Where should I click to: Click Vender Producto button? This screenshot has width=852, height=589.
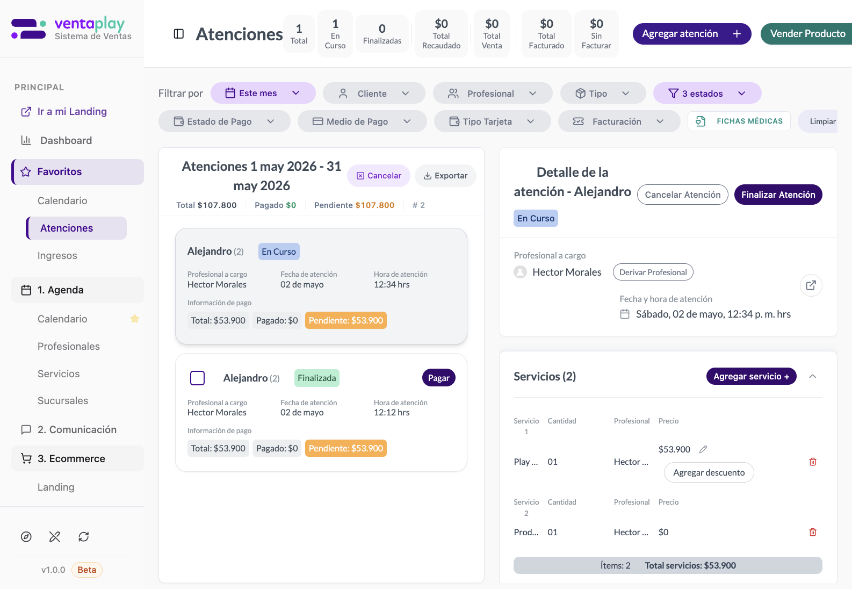[x=806, y=34]
